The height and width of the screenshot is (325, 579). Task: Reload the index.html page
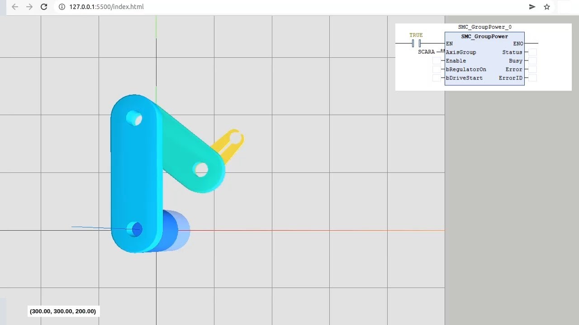[44, 7]
